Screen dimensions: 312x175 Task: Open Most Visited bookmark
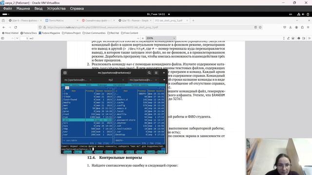(10, 33)
